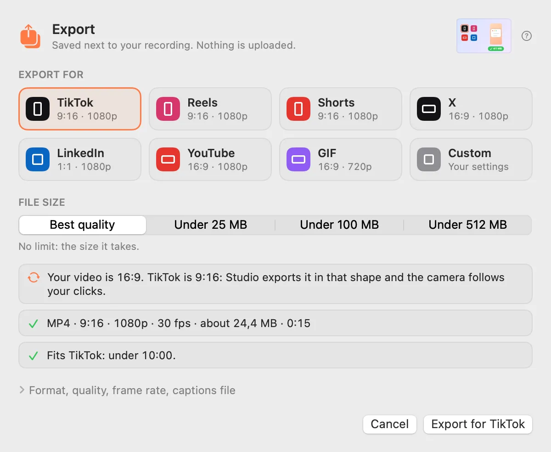This screenshot has height=452, width=551.
Task: Click the gray Custom square icon
Action: point(429,159)
